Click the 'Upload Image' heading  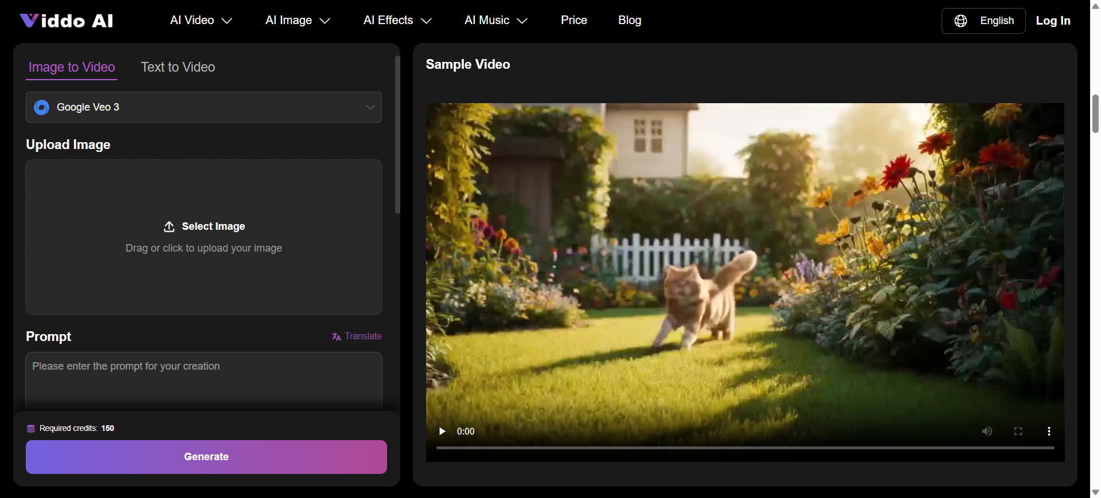point(68,144)
